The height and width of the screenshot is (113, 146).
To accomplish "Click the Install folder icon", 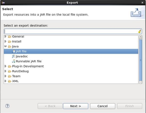I will pos(10,41).
